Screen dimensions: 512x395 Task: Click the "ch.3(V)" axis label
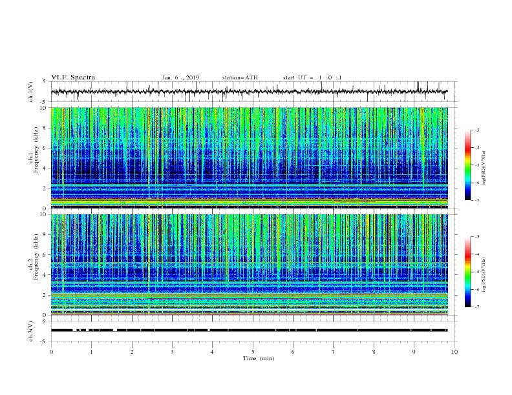click(31, 331)
